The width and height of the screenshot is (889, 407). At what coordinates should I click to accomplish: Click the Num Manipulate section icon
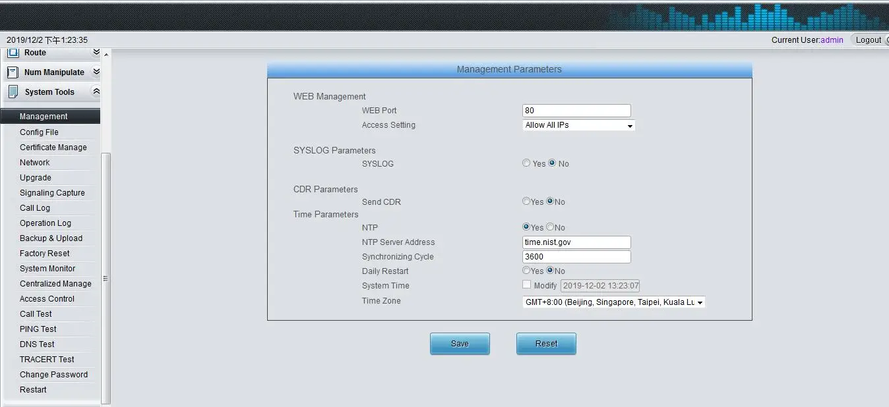tap(13, 72)
